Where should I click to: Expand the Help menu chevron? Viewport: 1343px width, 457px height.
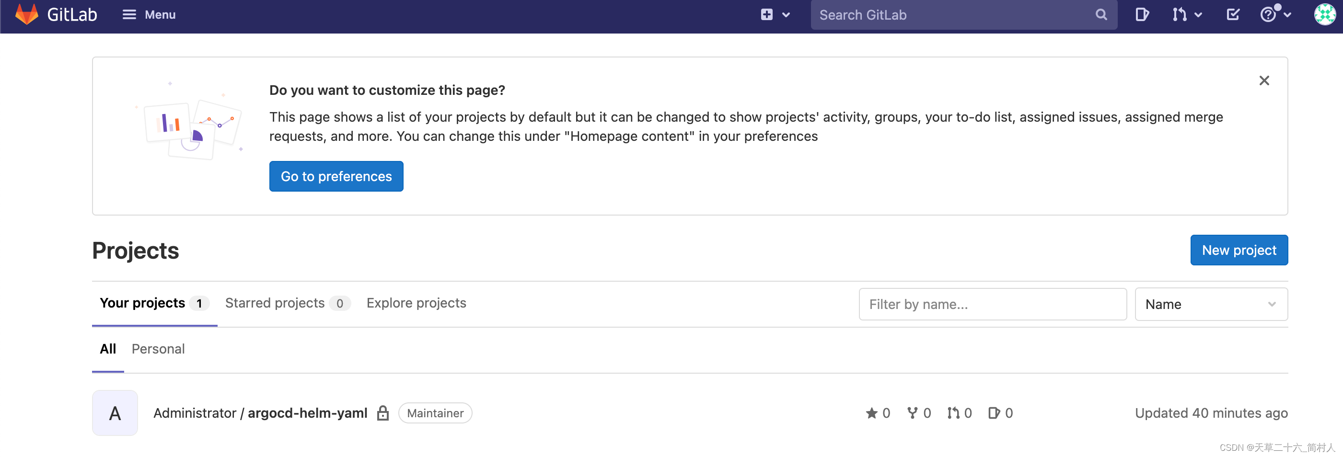[x=1287, y=15]
